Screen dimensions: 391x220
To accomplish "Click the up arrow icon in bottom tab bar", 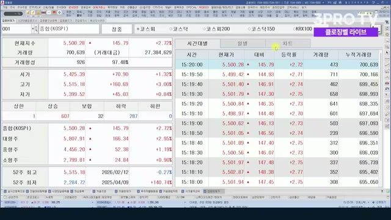I will coord(382,191).
